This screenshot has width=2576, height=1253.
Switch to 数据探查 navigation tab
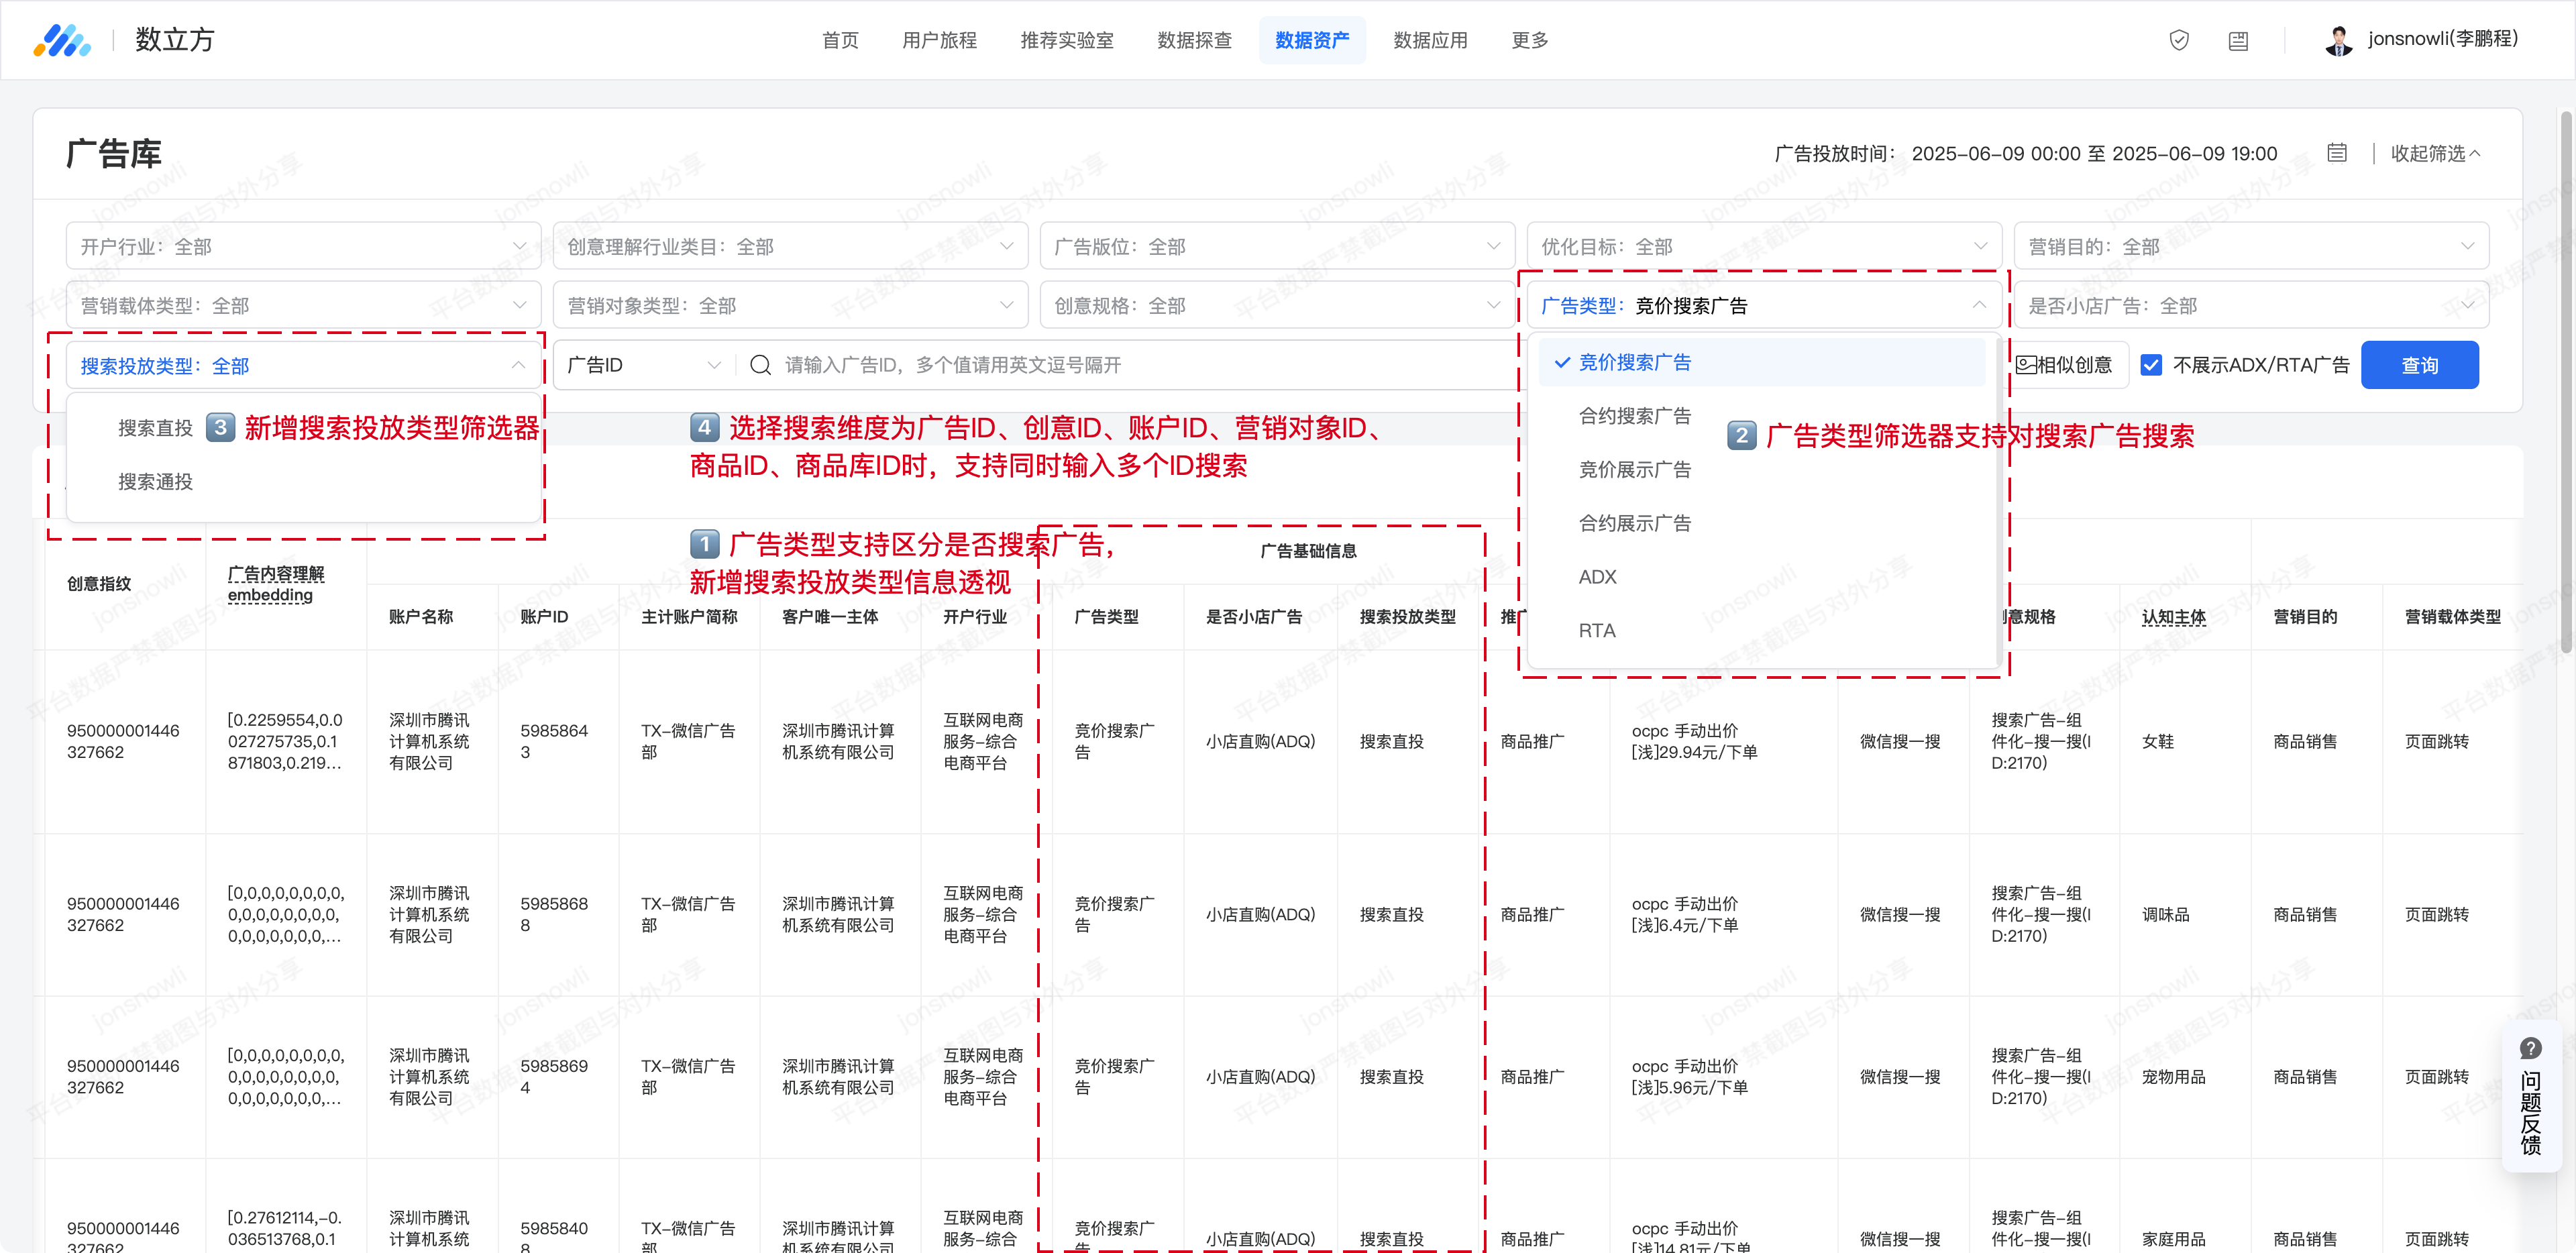point(1194,40)
